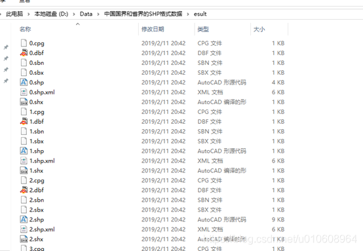This screenshot has height=251, width=363.
Task: Sort files by the 修改日期 column header
Action: [x=153, y=29]
